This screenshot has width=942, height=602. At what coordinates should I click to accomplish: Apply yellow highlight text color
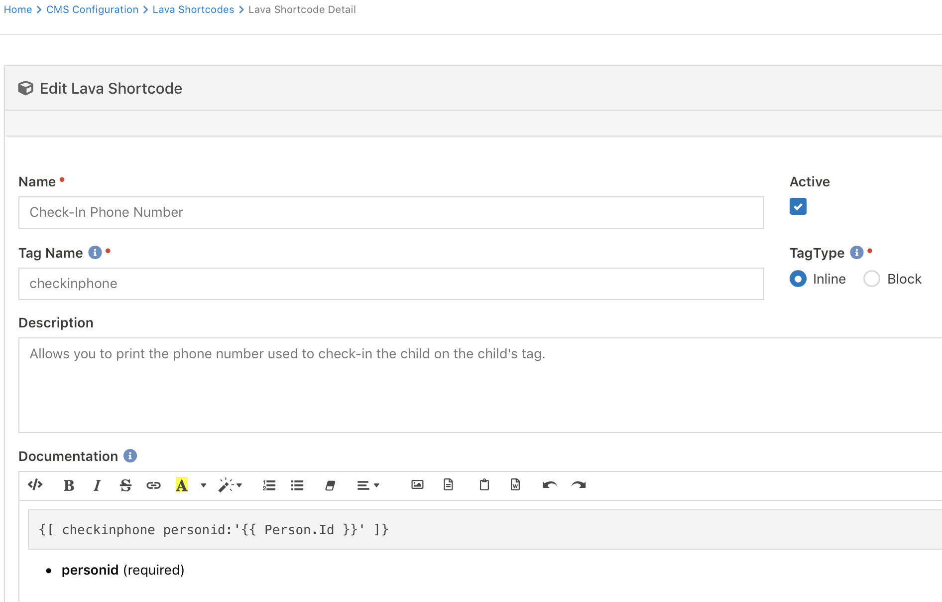[182, 485]
